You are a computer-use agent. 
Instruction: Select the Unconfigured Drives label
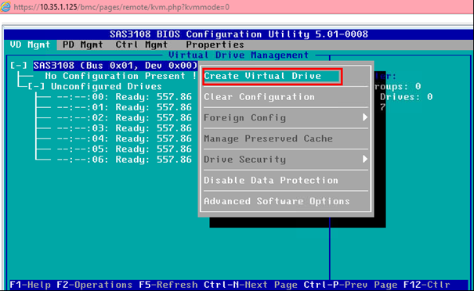107,86
